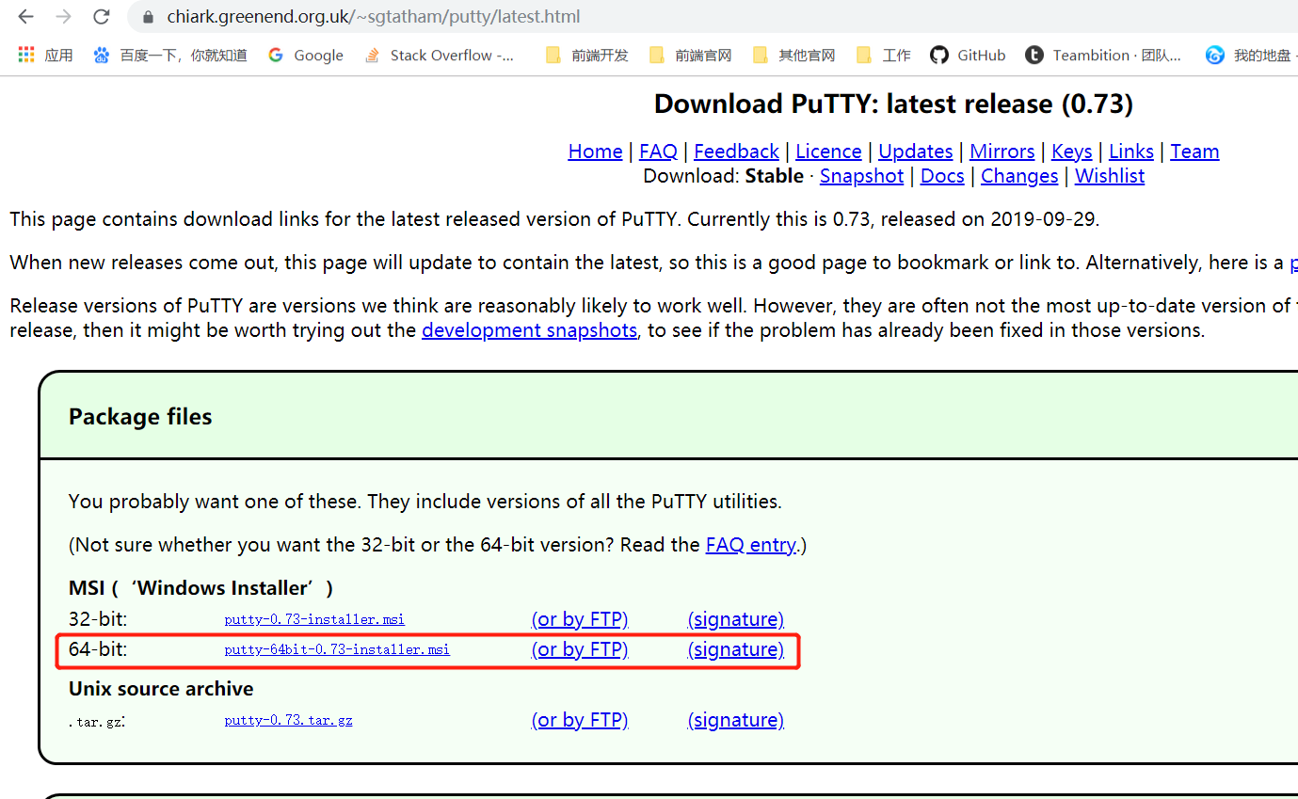Click 32-bit row's (or by FTP) link
This screenshot has width=1298, height=799.
pos(580,619)
